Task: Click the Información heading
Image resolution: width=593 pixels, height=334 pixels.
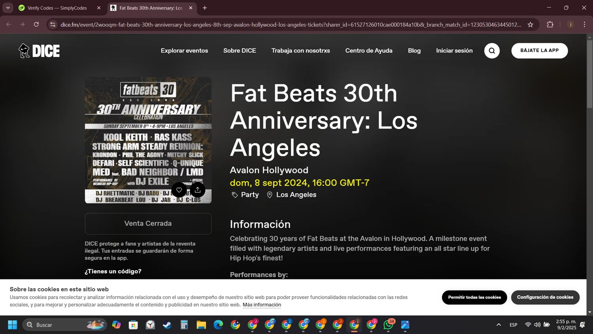Action: coord(260,224)
